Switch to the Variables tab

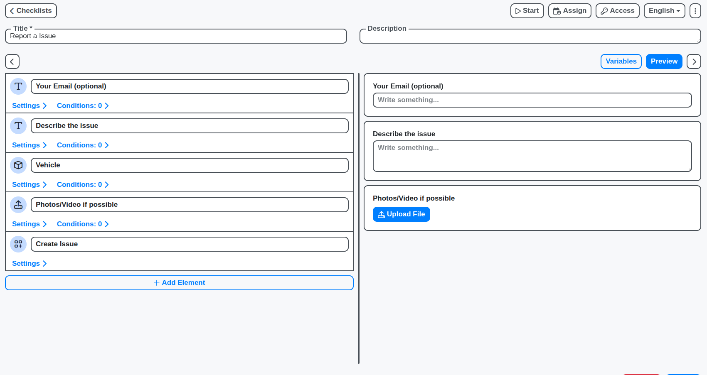pyautogui.click(x=621, y=61)
